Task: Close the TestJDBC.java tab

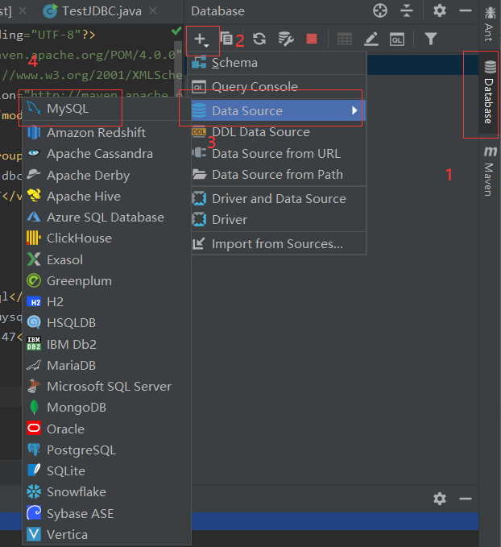Action: coord(153,11)
